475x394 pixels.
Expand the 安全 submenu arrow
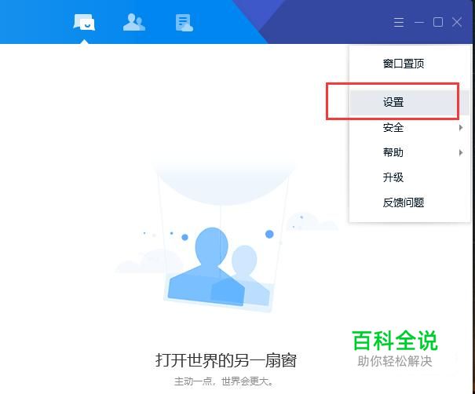461,127
